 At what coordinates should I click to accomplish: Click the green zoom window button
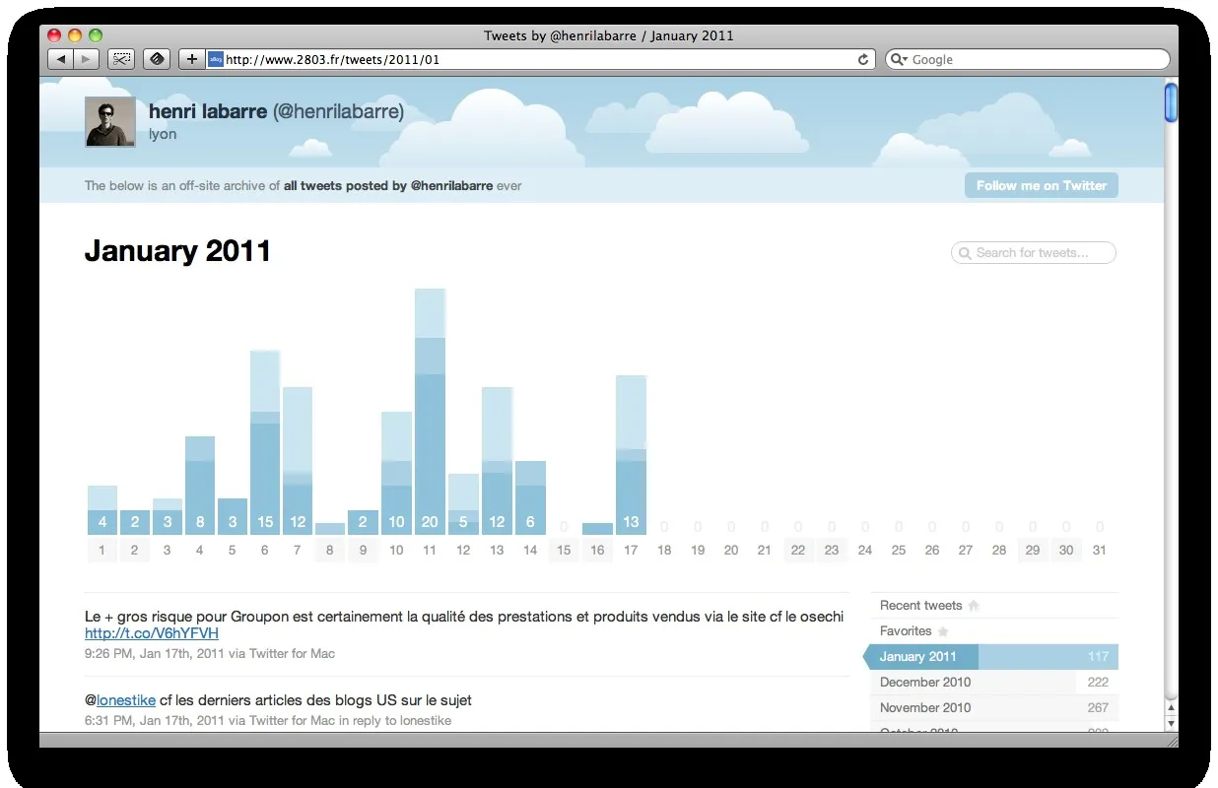tap(96, 35)
